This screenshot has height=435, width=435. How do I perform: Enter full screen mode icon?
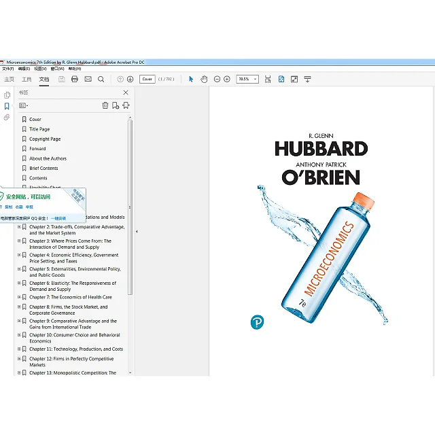pos(294,80)
